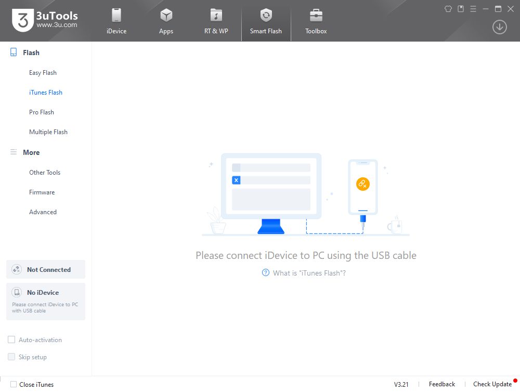
Task: Tick the Skip setup checkbox
Action: [x=11, y=357]
